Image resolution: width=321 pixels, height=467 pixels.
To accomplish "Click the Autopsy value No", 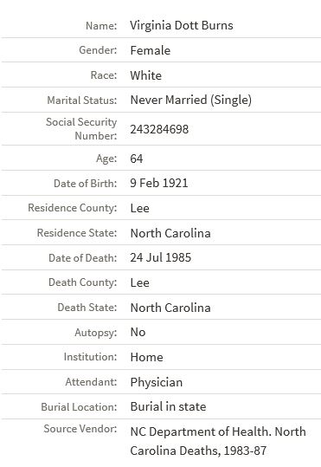I will (138, 332).
